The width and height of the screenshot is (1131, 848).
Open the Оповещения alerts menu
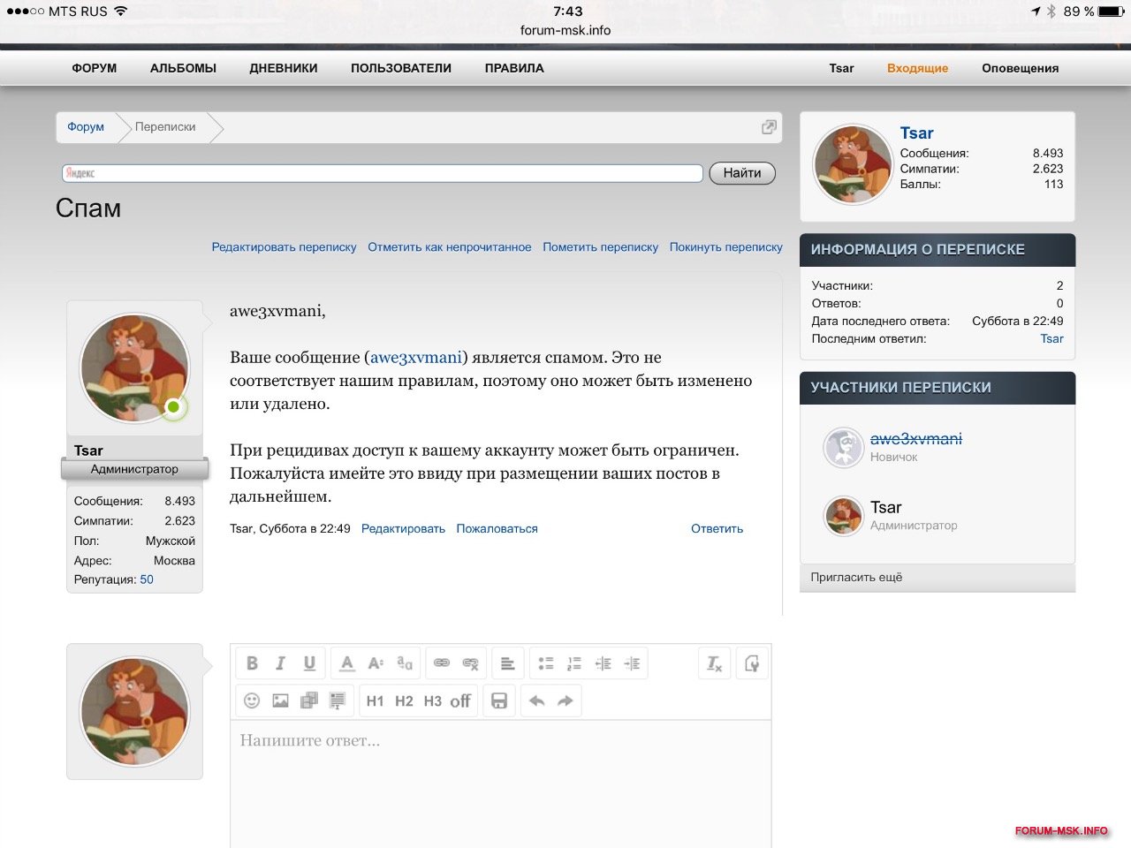point(1020,68)
